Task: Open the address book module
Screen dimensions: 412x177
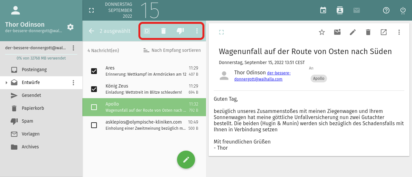Action: click(x=340, y=10)
